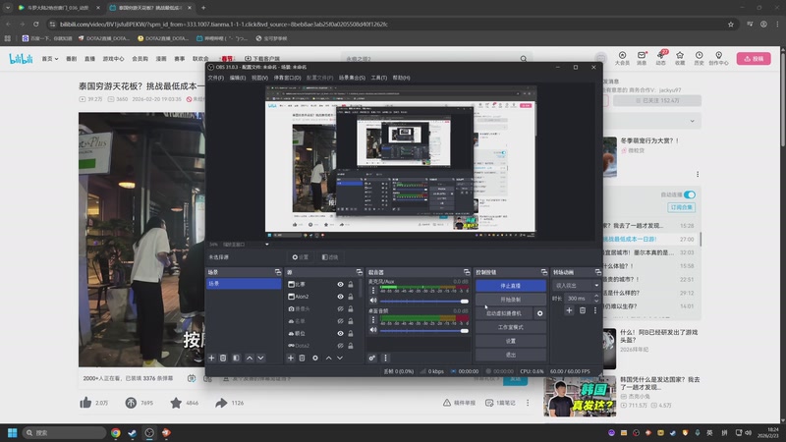Mute the 桌面音频 speaker icon
The width and height of the screenshot is (786, 442).
point(373,330)
